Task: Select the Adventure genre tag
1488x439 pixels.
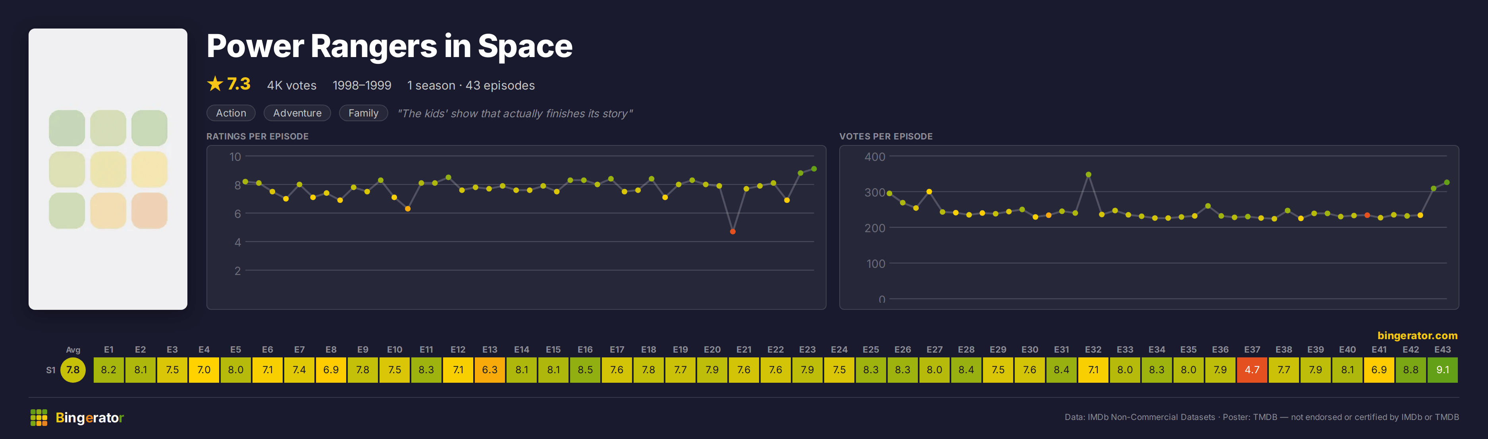Action: click(x=297, y=113)
